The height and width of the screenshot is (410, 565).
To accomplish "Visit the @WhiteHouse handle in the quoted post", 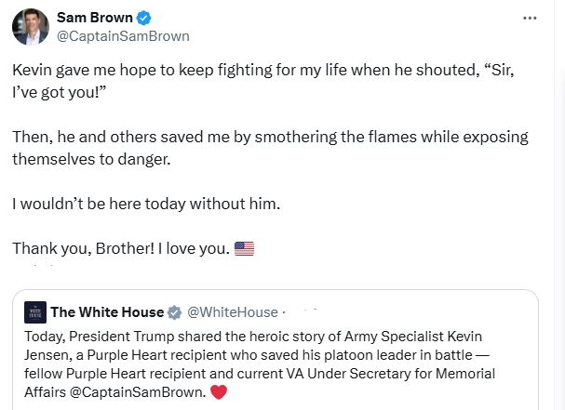I will (x=232, y=312).
